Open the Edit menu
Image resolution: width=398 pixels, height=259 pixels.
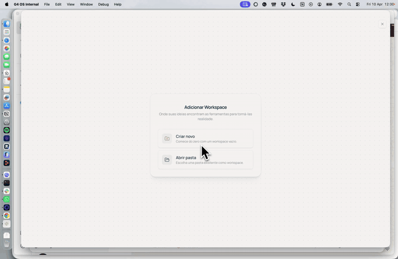[x=58, y=4]
